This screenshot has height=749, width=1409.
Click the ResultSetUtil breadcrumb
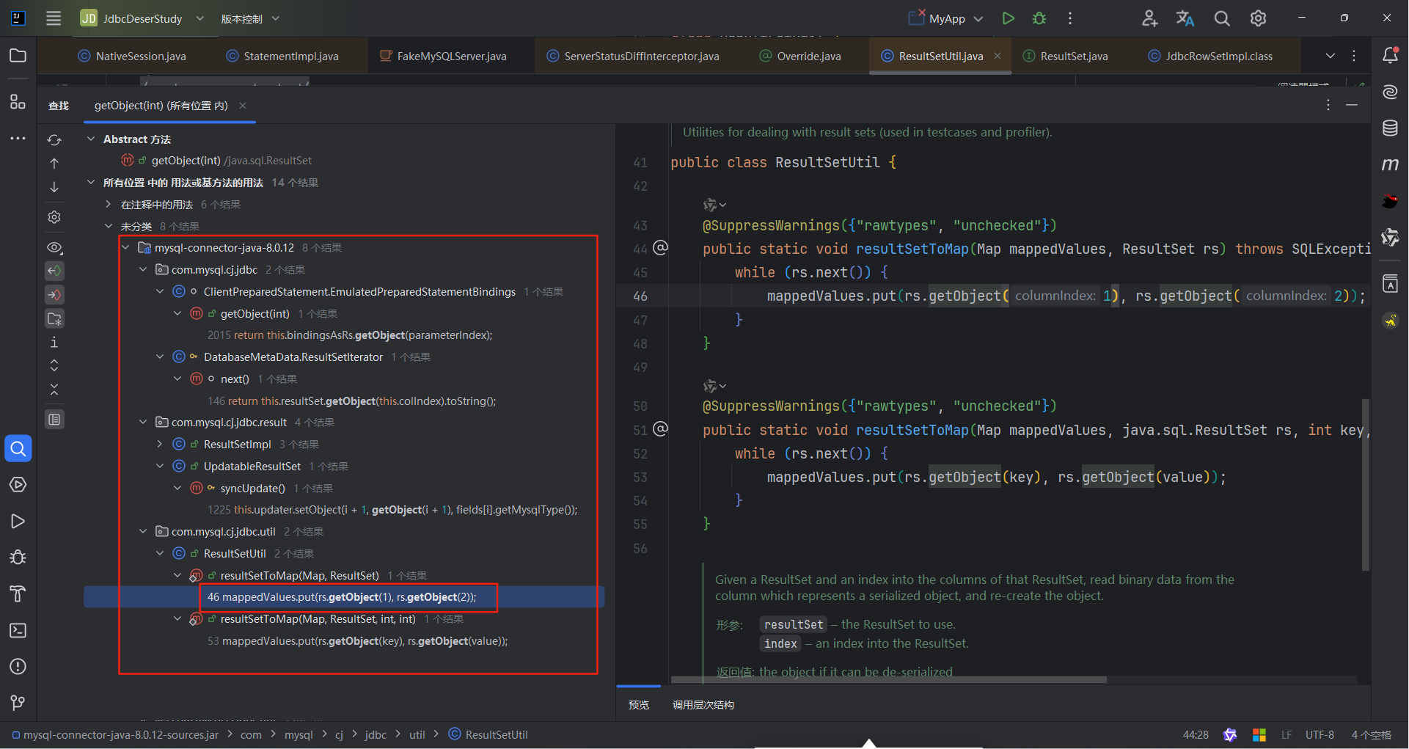(488, 734)
